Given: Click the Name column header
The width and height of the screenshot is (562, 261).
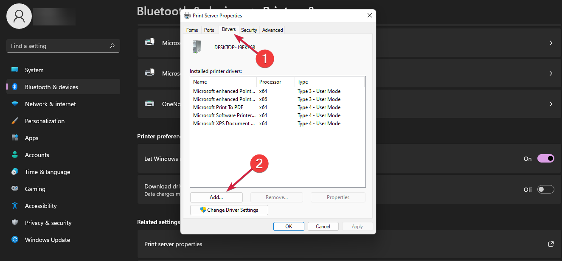Looking at the screenshot, I should [223, 82].
